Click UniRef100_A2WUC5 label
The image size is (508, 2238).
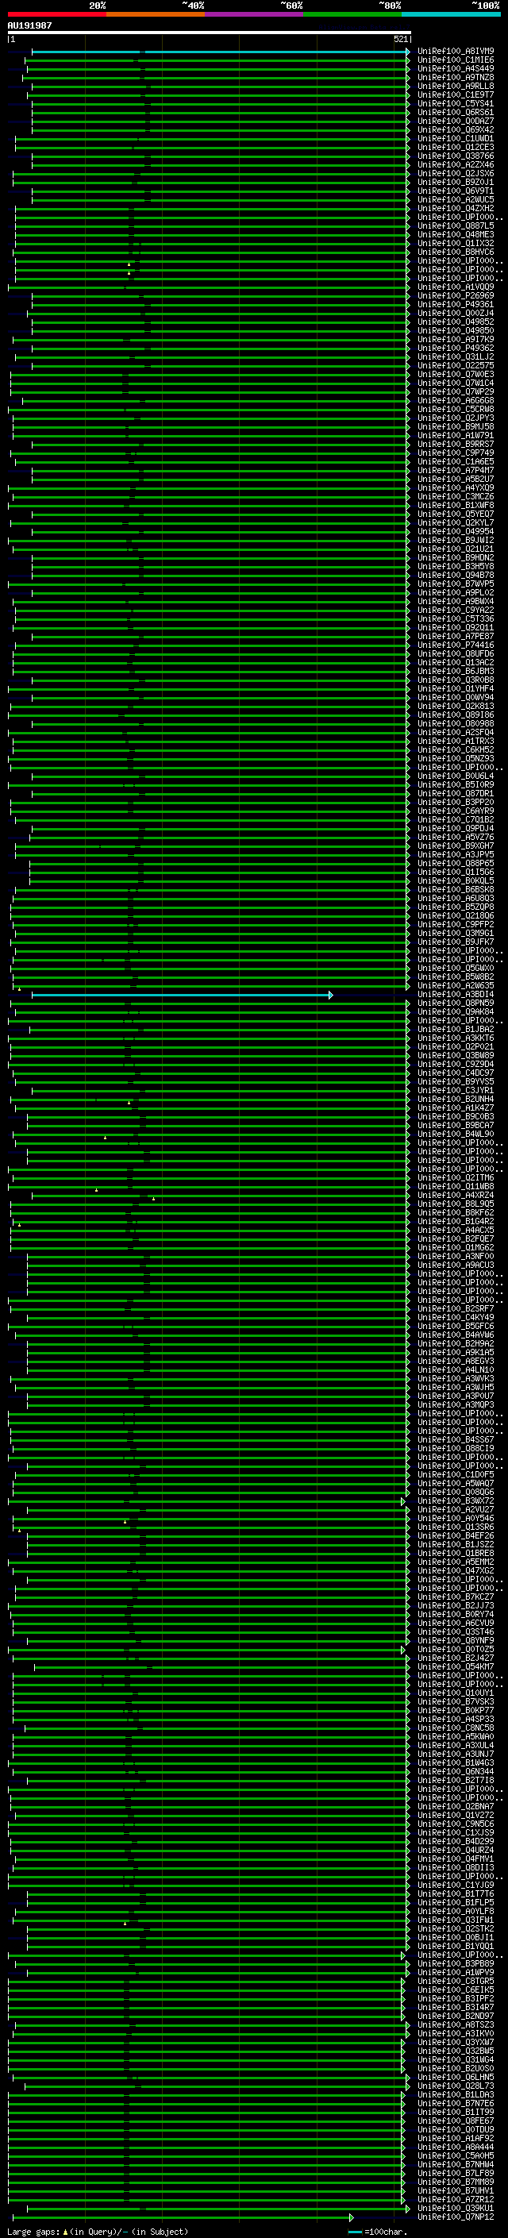455,200
